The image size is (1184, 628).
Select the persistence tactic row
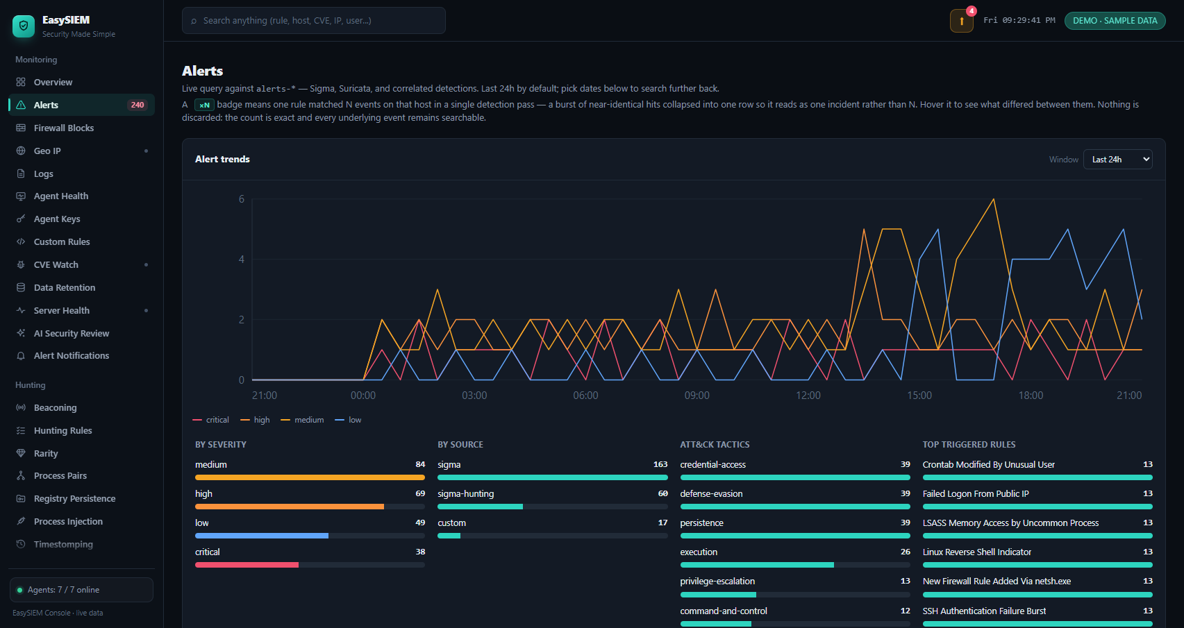coord(795,528)
